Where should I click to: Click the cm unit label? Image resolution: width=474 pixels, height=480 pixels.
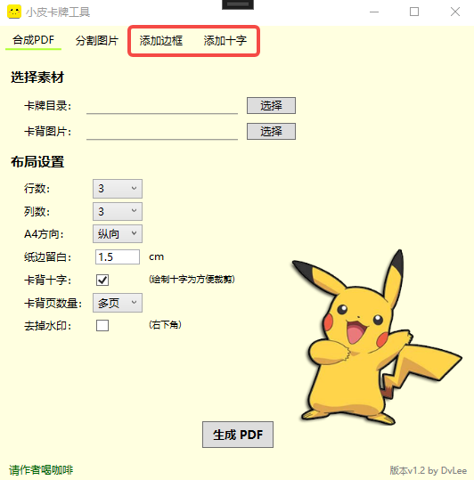pyautogui.click(x=157, y=256)
